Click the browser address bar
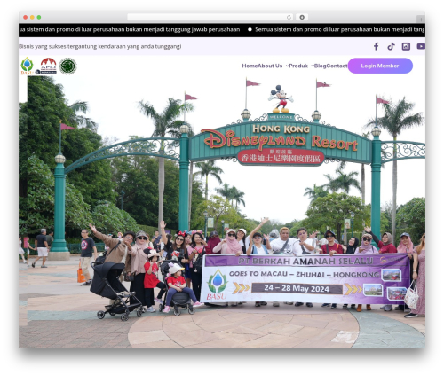 [210, 17]
